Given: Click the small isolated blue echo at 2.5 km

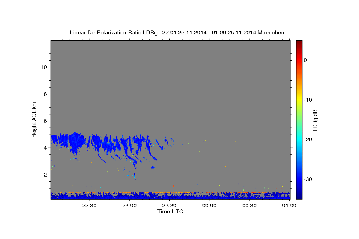Looking at the screenshot, I should pos(153,167).
